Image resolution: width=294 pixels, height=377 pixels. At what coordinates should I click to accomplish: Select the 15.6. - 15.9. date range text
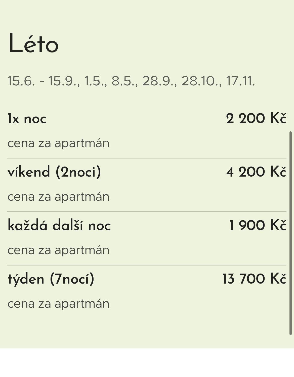click(x=43, y=81)
